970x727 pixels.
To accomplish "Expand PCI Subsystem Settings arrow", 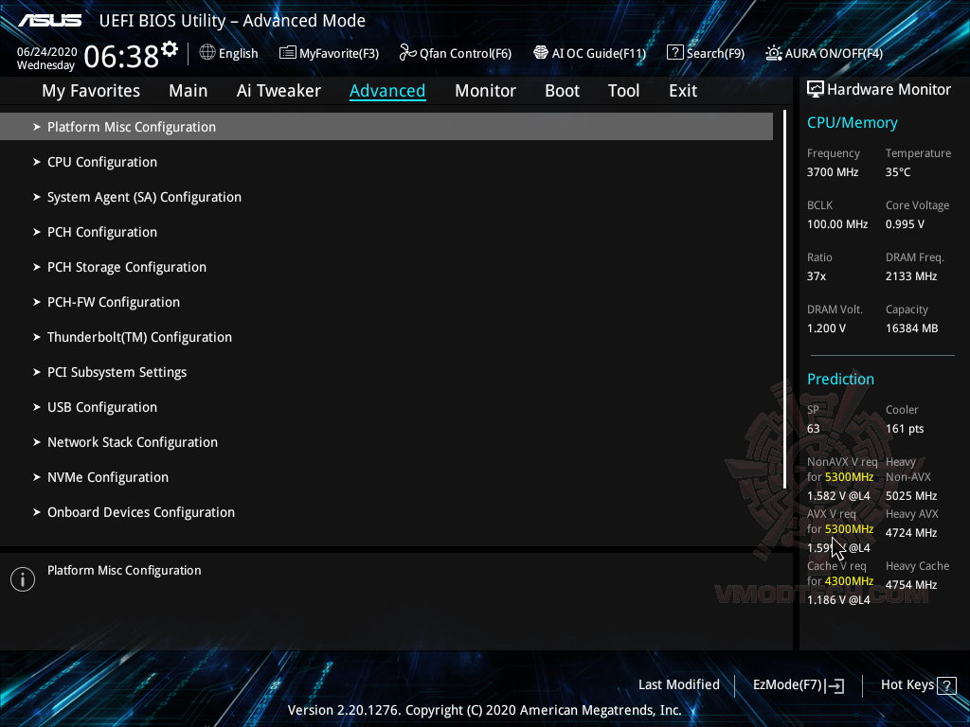I will [37, 372].
